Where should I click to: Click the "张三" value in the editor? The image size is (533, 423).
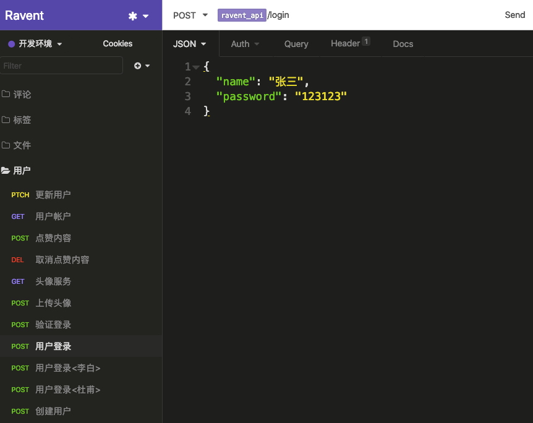(286, 82)
